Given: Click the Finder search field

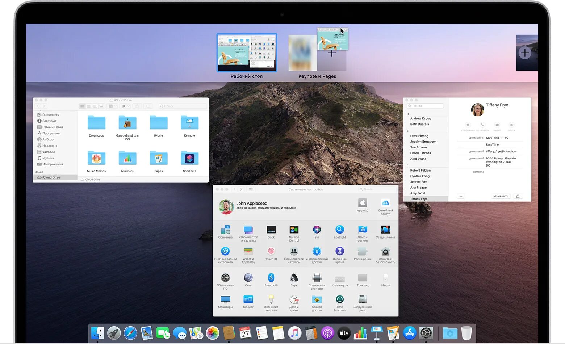Looking at the screenshot, I should (183, 106).
